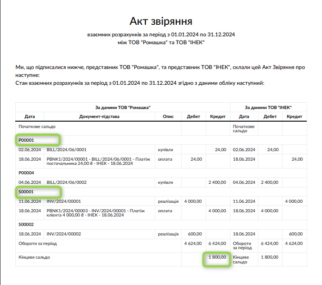Select the INV/2024/00002 document cell
Viewport: 322px width, 285px height.
[x=64, y=233]
